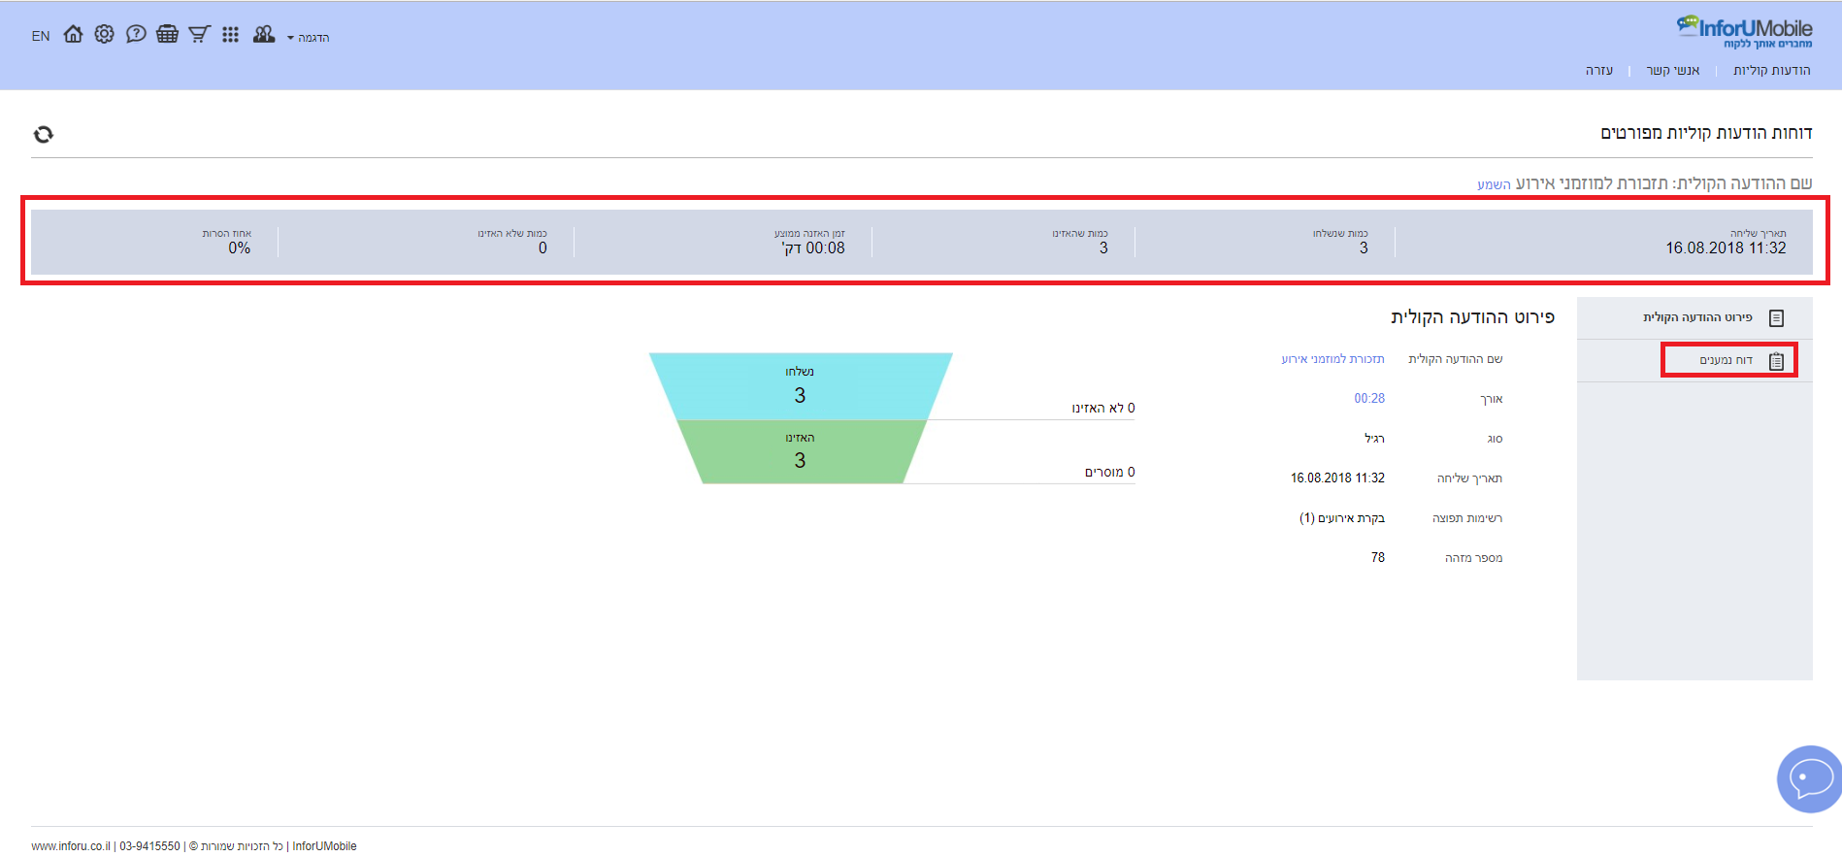The image size is (1842, 857).
Task: Open the הודעות קוליות menu
Action: point(1772,70)
